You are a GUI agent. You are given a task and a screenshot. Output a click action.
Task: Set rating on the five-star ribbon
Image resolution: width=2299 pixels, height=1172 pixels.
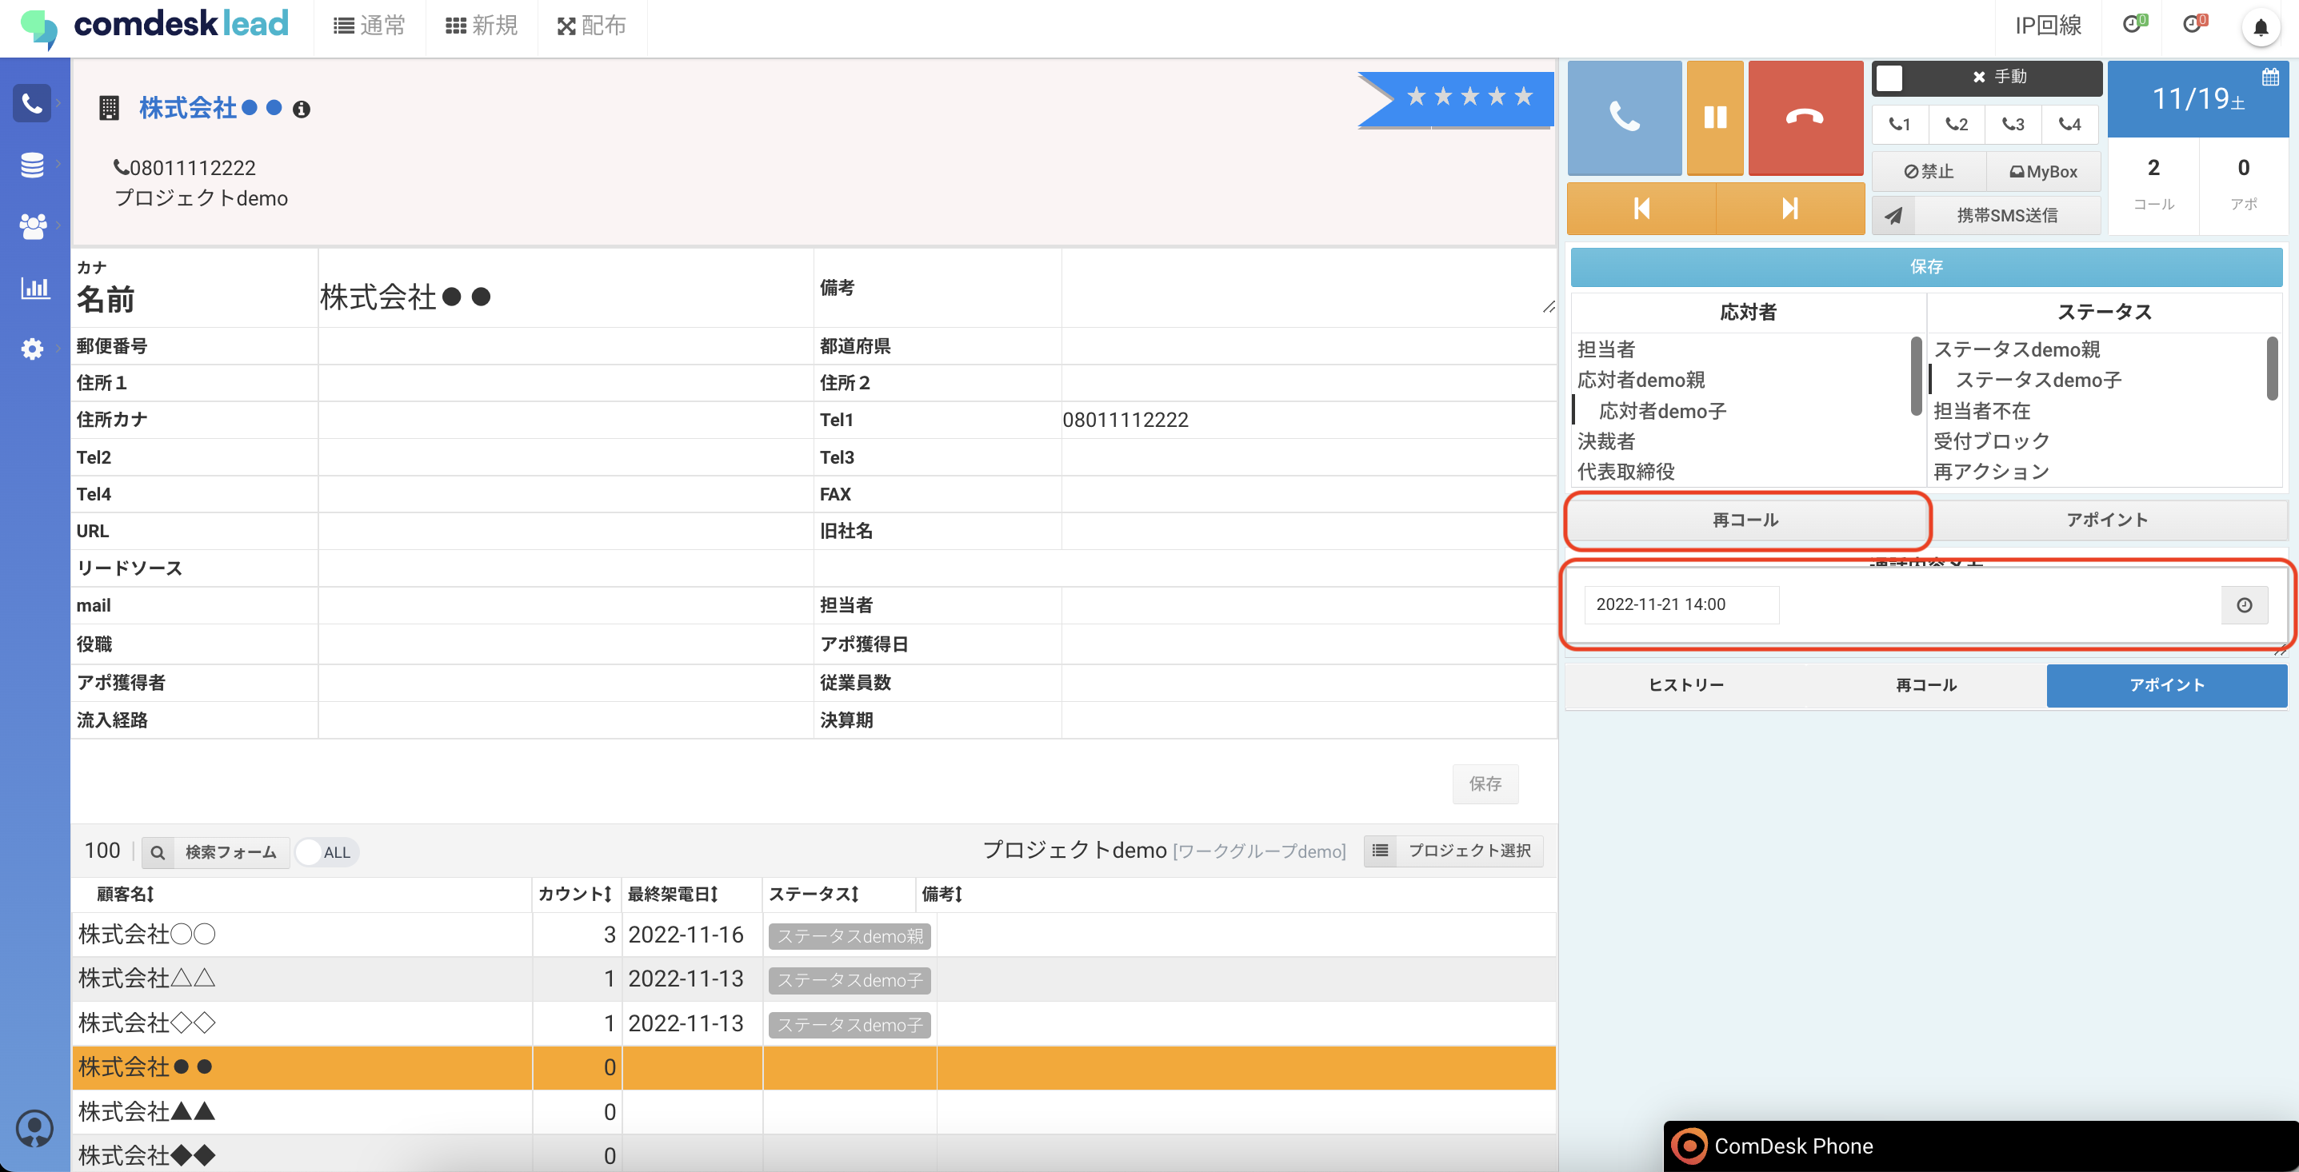[x=1469, y=96]
